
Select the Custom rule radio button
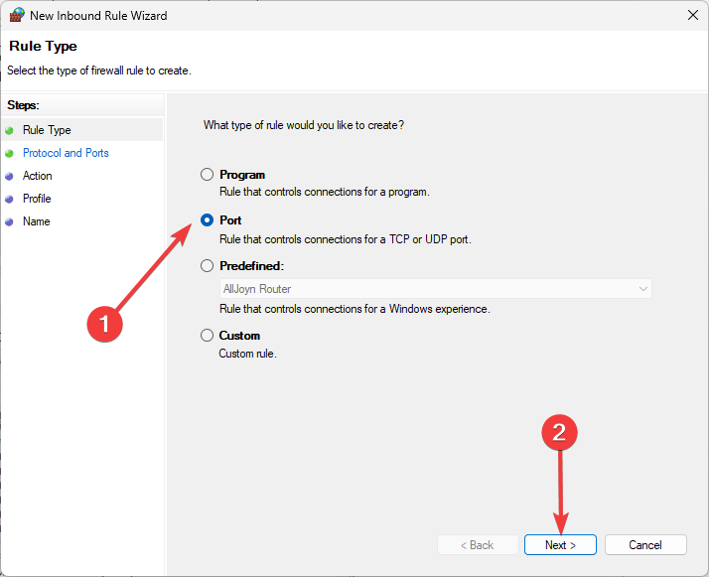coord(208,336)
